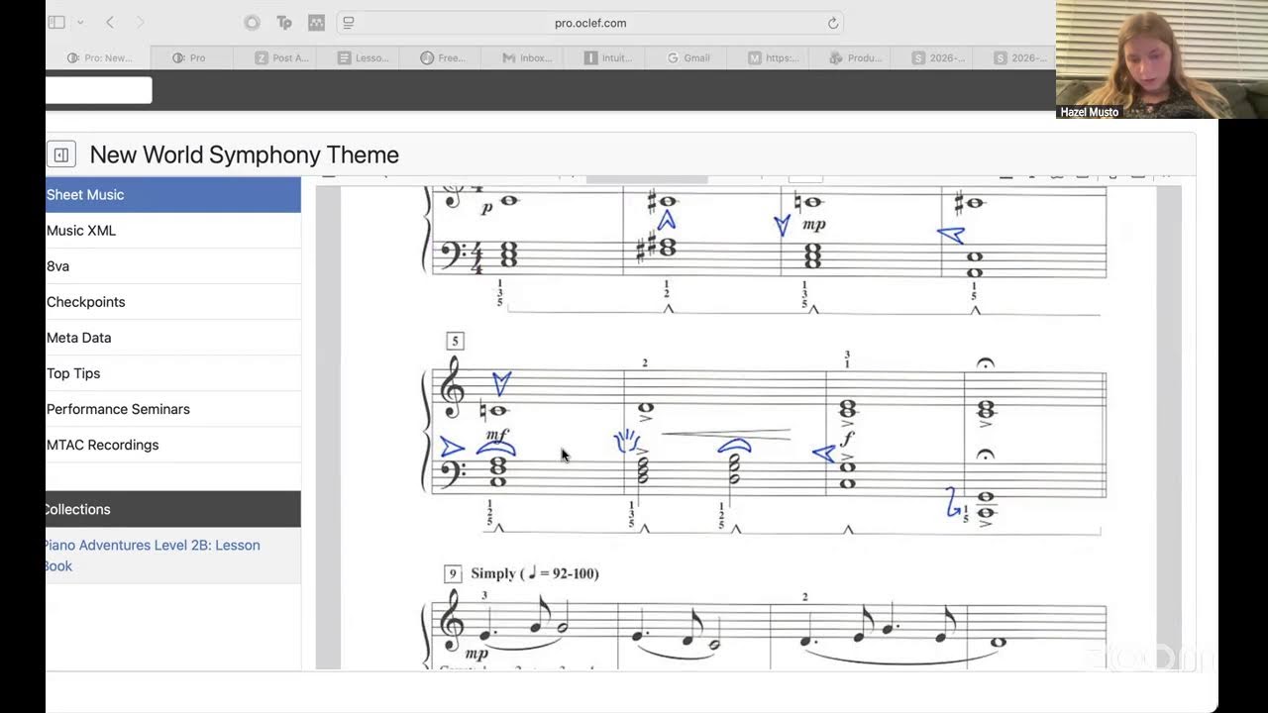Viewport: 1268px width, 713px height.
Task: Go forward with the browser forward arrow
Action: (x=140, y=22)
